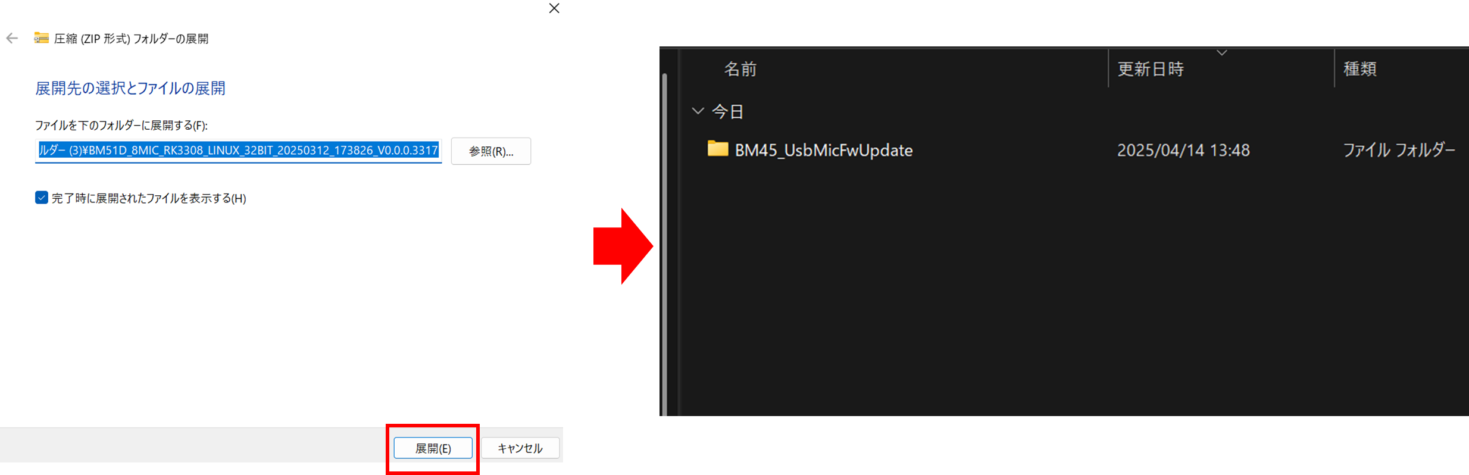Select the BM45_UsbMicFwUpdate folder name
The image size is (1469, 475).
point(824,150)
